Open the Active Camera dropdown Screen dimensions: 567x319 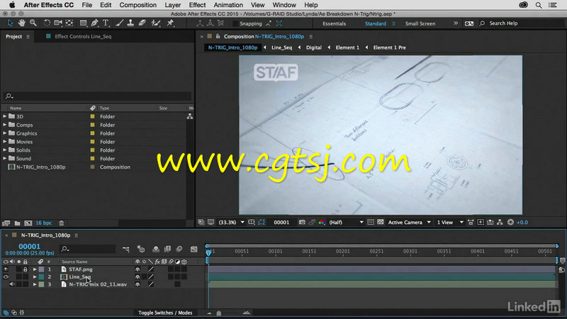[x=409, y=223]
